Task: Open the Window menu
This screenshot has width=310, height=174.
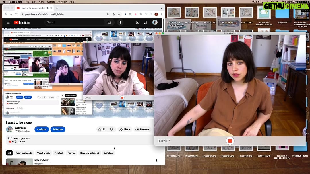Action: 63,2
